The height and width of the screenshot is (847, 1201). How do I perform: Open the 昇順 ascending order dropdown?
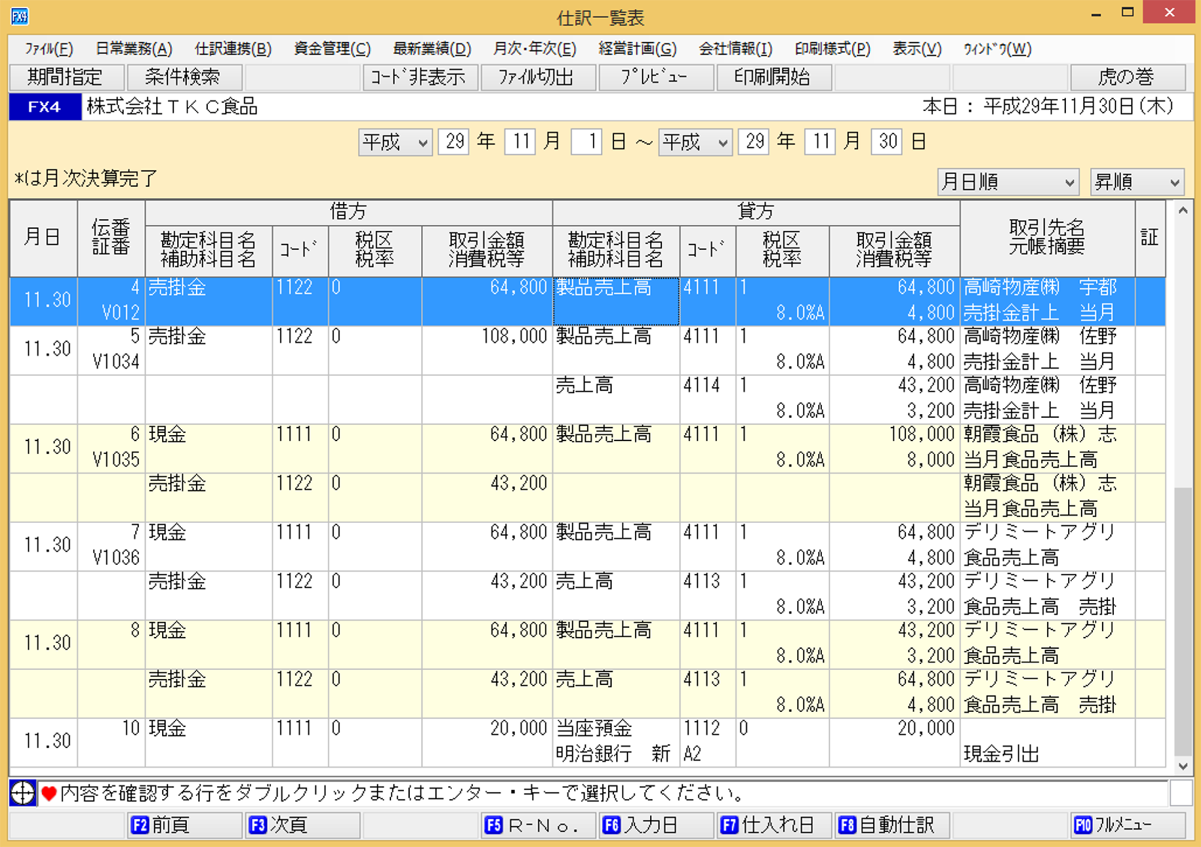coord(1136,182)
